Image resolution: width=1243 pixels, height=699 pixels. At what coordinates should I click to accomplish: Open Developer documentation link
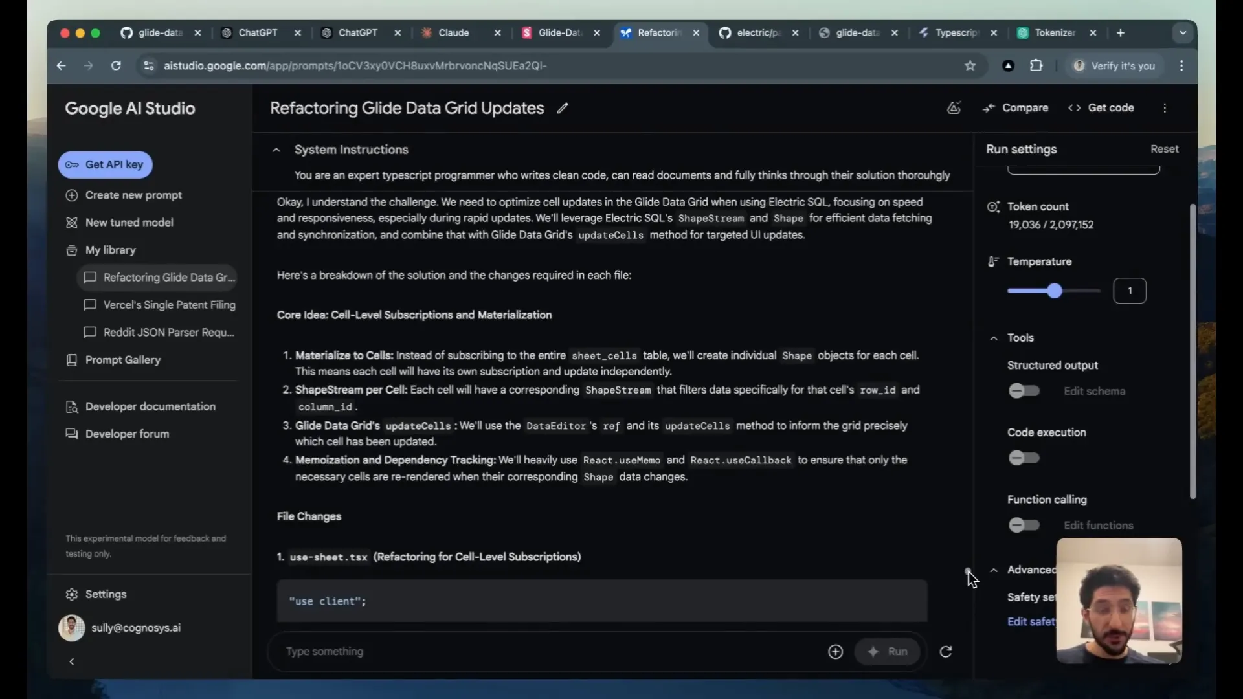pyautogui.click(x=140, y=406)
